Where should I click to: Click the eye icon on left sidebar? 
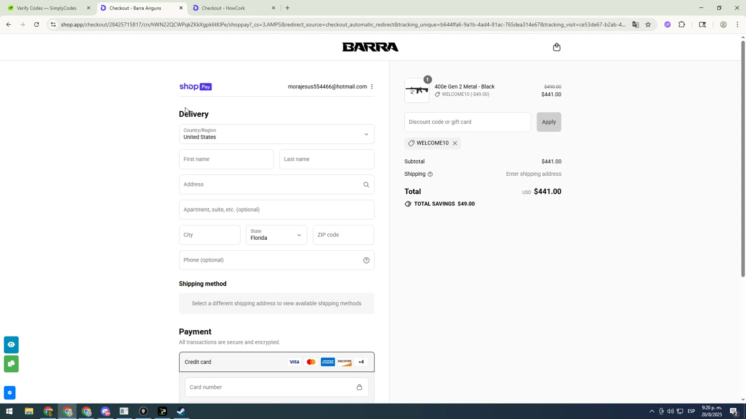(x=11, y=345)
